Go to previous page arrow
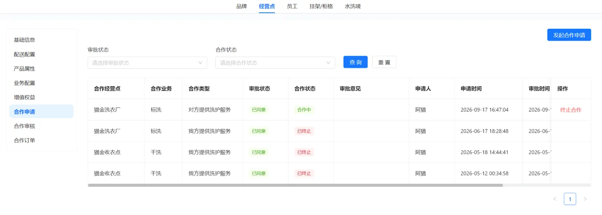This screenshot has height=215, width=602. pos(555,199)
